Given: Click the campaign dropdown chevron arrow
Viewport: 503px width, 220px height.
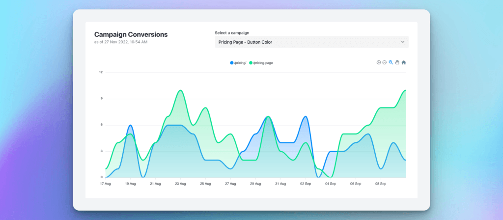Looking at the screenshot, I should coord(403,42).
